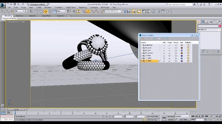Switch to the Freeform ribbon tab
Viewport: 222px width, 124px height.
point(20,16)
